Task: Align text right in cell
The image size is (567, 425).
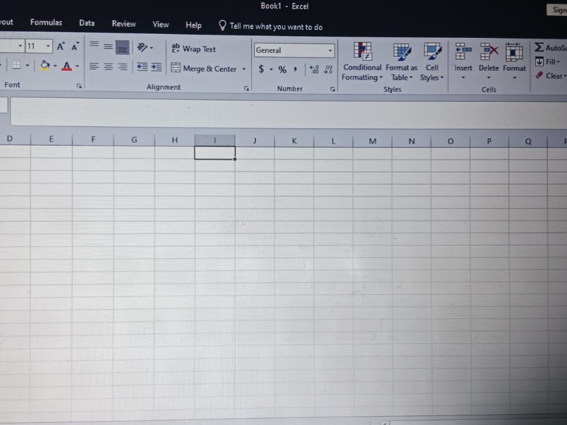Action: click(x=123, y=67)
